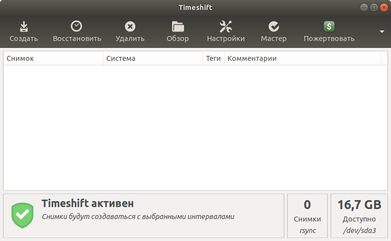Click the 'rsync' mode label
391x241 pixels.
pos(307,231)
